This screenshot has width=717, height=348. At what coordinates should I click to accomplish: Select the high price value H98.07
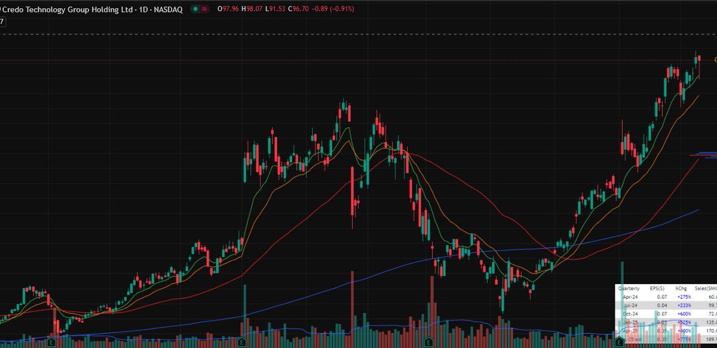(253, 9)
